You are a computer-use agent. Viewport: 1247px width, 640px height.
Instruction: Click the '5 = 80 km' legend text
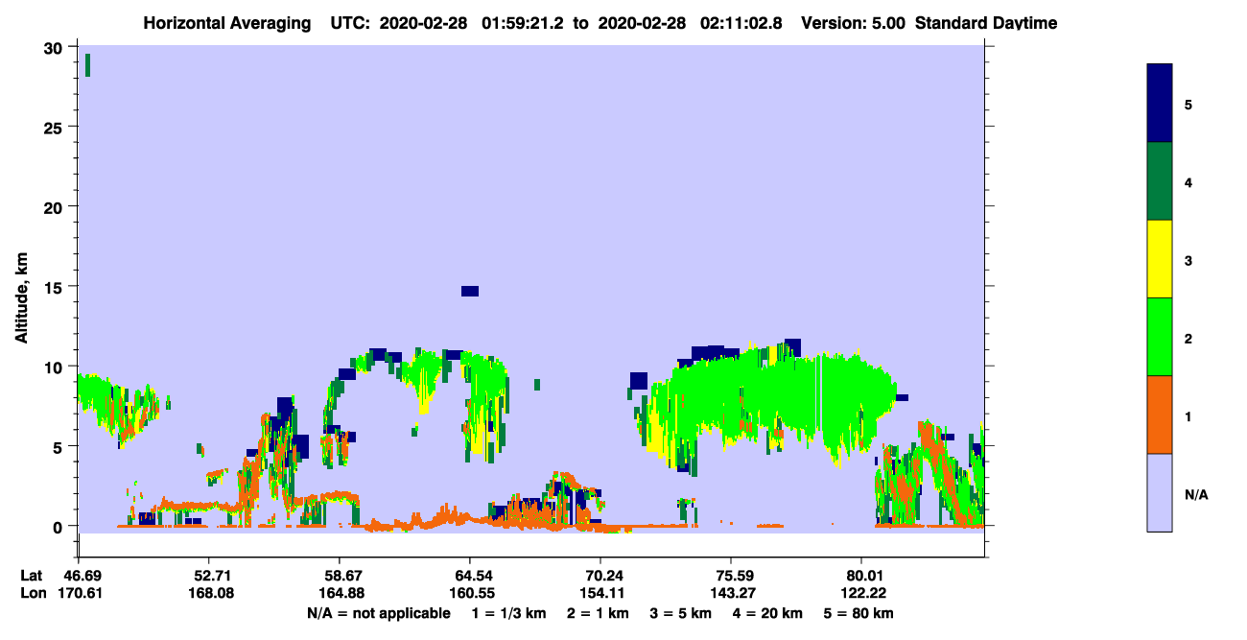(x=858, y=613)
